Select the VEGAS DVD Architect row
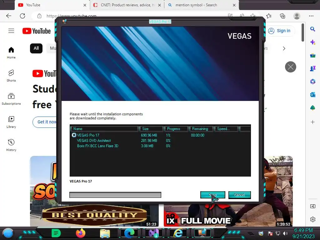This screenshot has height=240, width=320. [x=160, y=141]
